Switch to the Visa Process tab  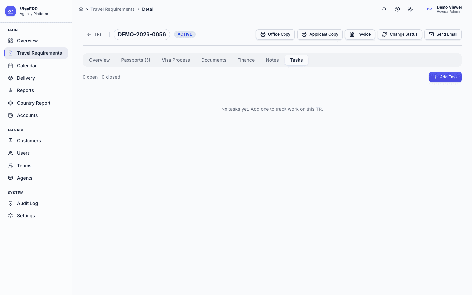[176, 60]
